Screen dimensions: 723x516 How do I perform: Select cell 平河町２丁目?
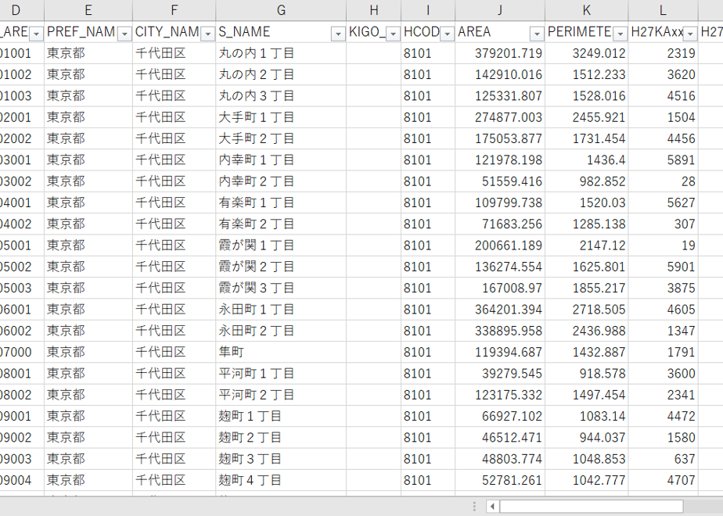pyautogui.click(x=281, y=395)
